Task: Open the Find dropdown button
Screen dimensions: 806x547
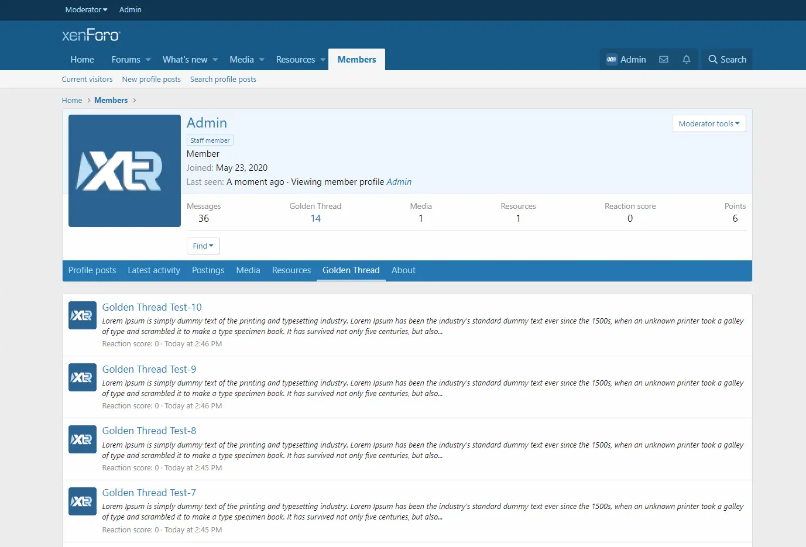Action: (x=203, y=246)
